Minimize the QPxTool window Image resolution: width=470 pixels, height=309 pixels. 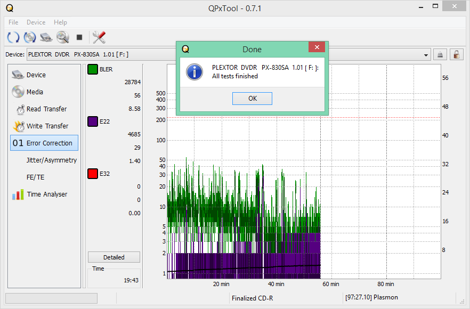pos(421,6)
